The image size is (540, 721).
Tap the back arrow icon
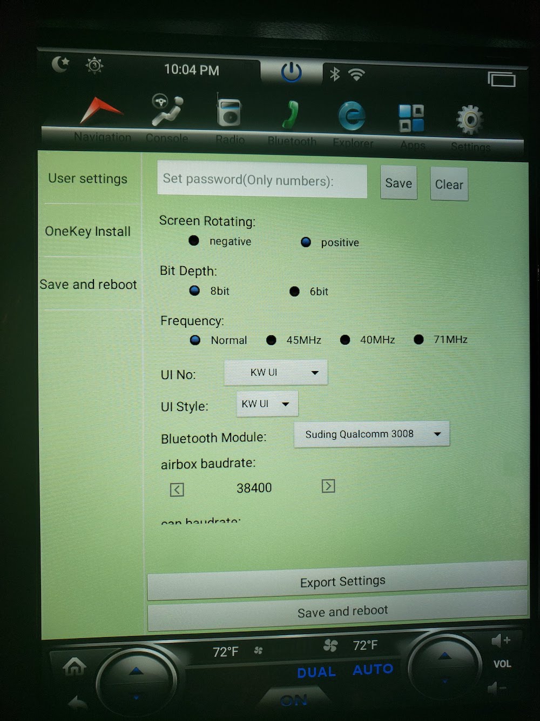coord(77,702)
